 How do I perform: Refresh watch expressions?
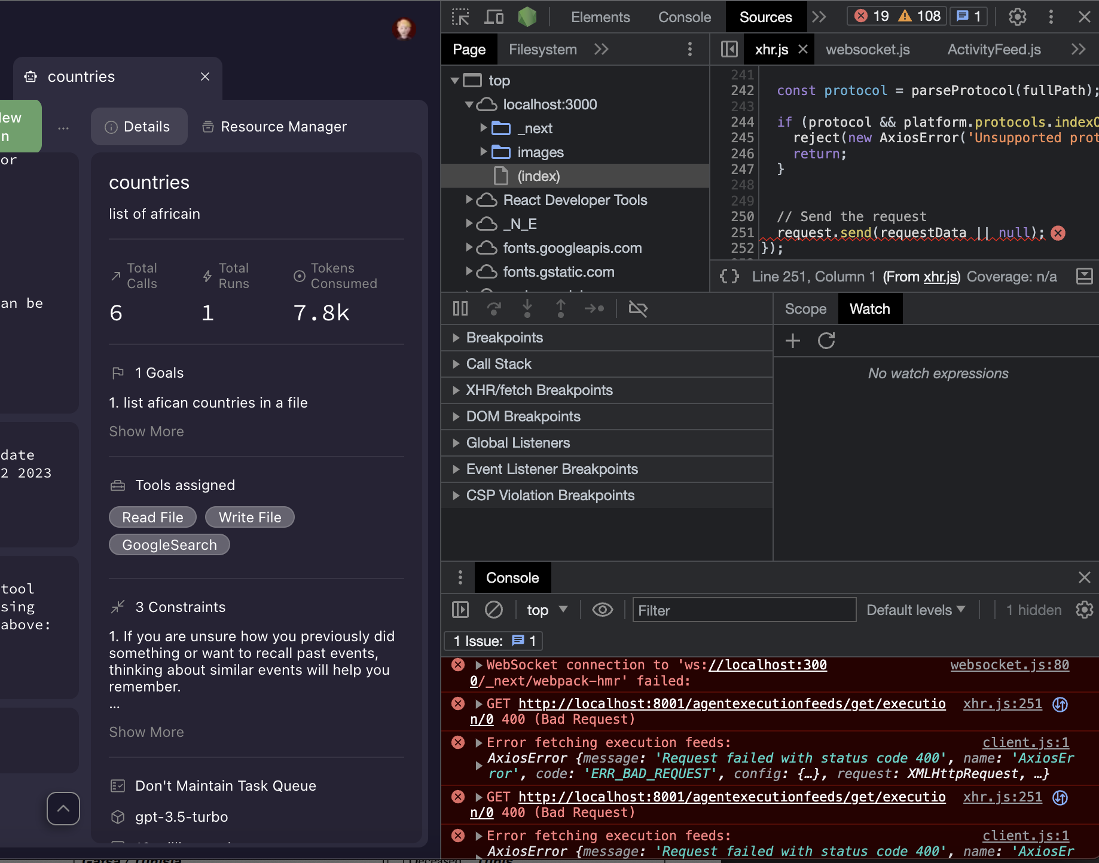826,341
